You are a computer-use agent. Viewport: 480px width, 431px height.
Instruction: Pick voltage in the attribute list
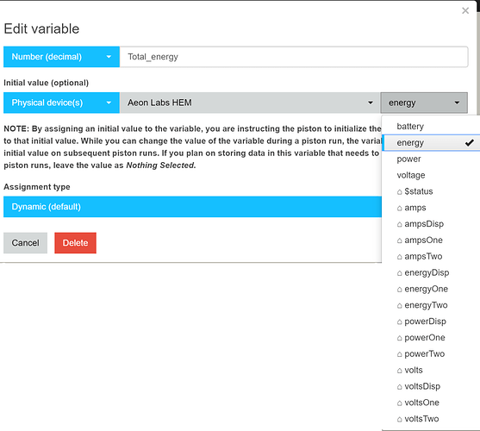pos(431,175)
